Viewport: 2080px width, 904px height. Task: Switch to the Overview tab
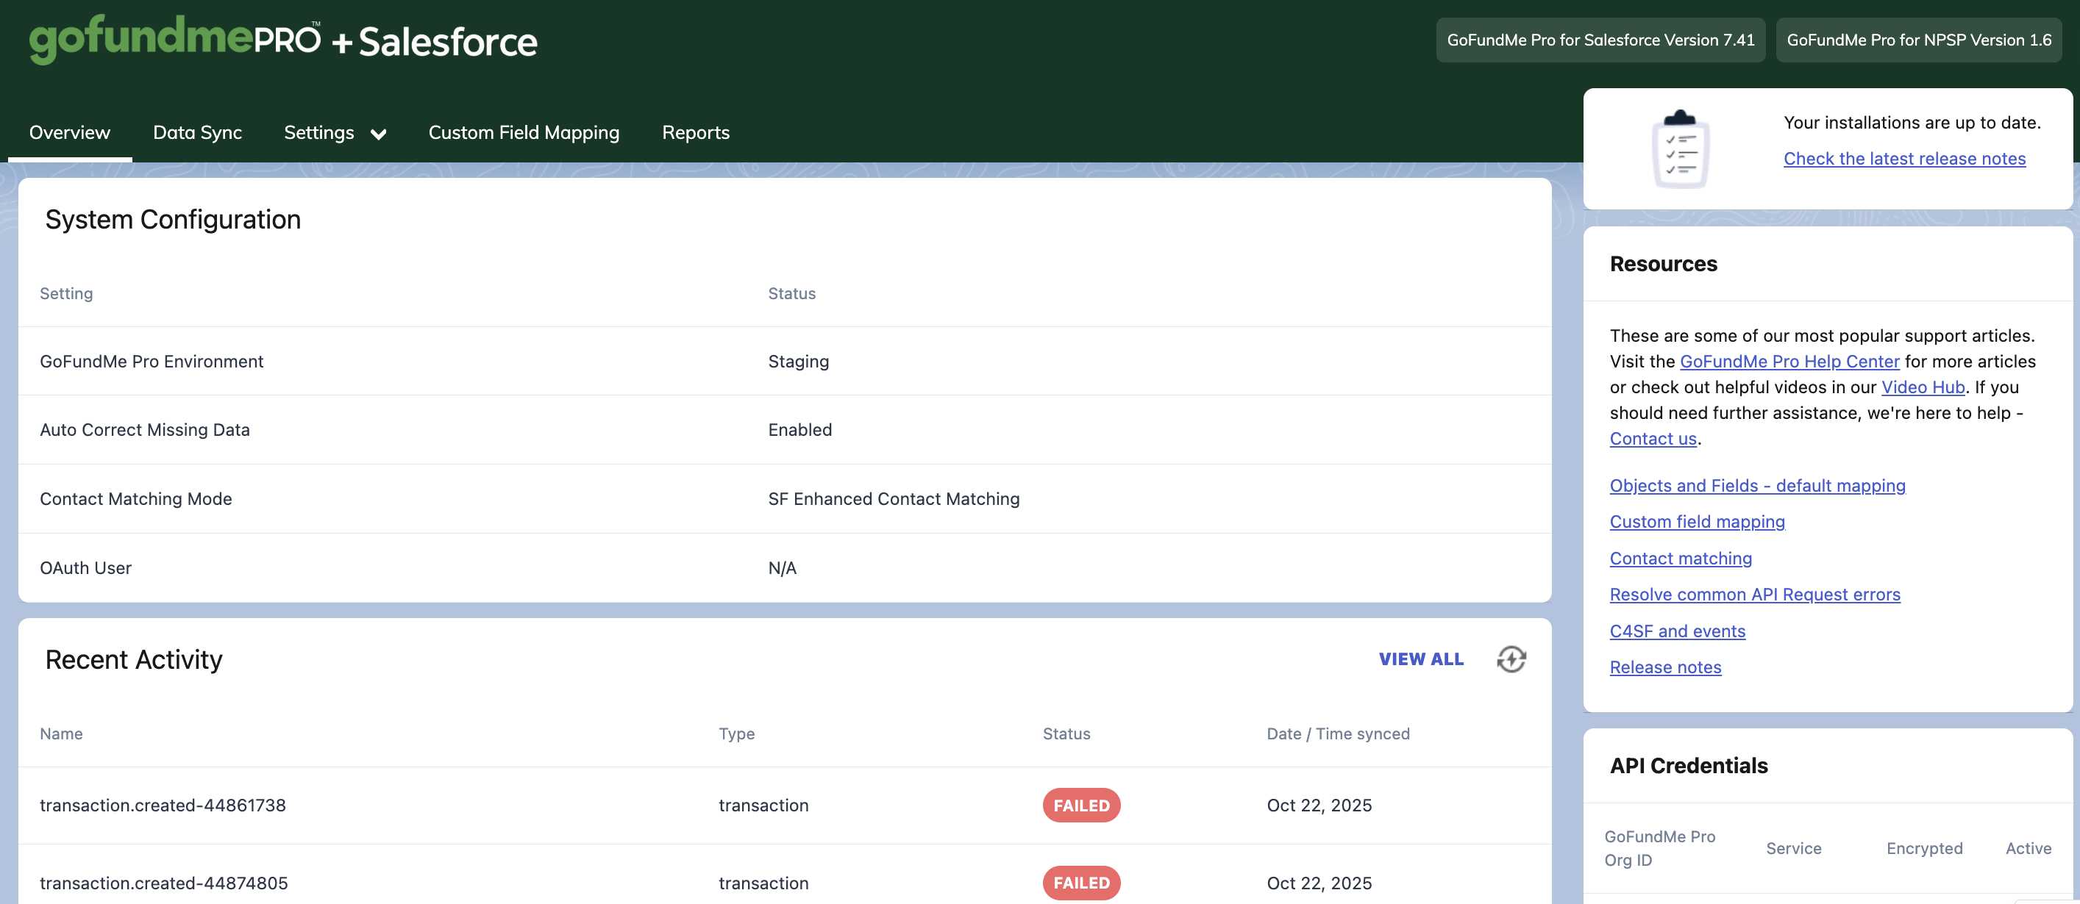point(69,132)
